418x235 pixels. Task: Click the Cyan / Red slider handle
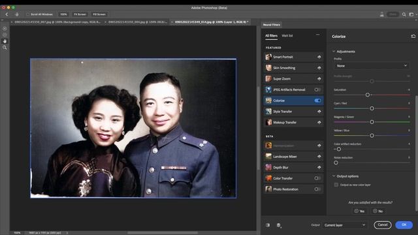coord(372,108)
